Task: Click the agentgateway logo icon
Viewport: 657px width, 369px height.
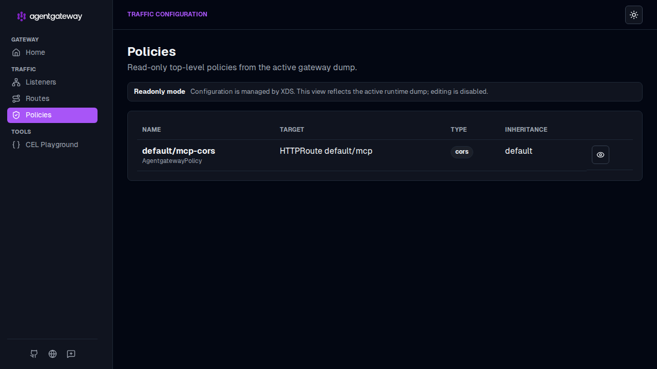Action: coord(21,16)
